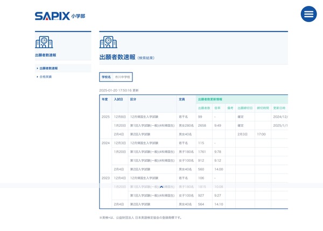This screenshot has width=323, height=231.
Task: Click the school icon above the main heading
Action: [x=107, y=42]
